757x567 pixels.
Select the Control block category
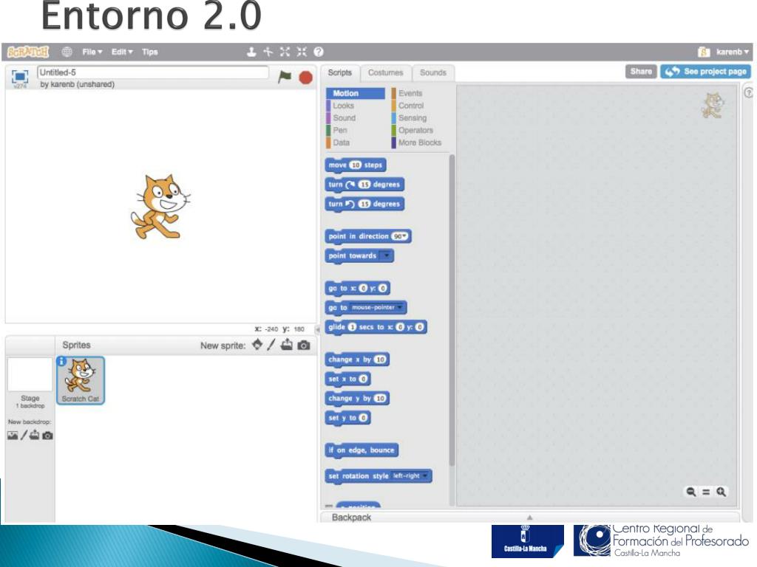411,106
